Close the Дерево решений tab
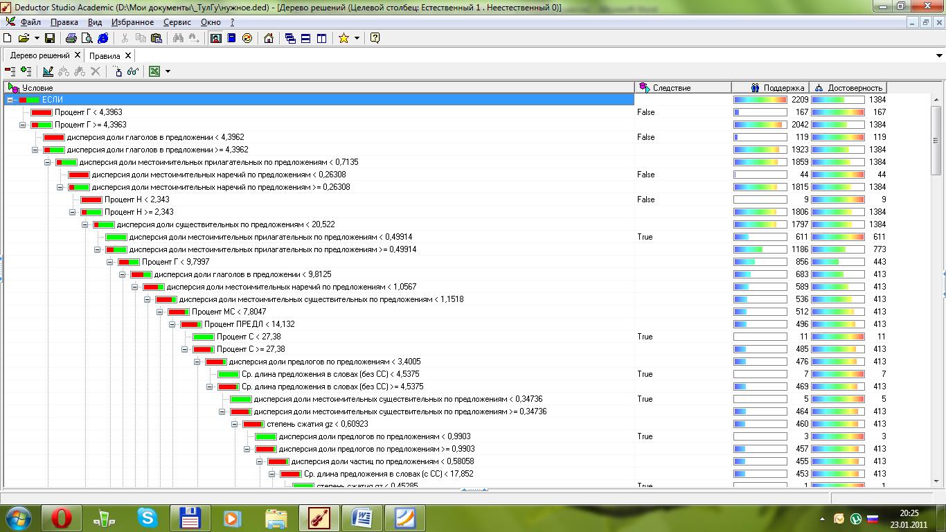 tap(78, 55)
